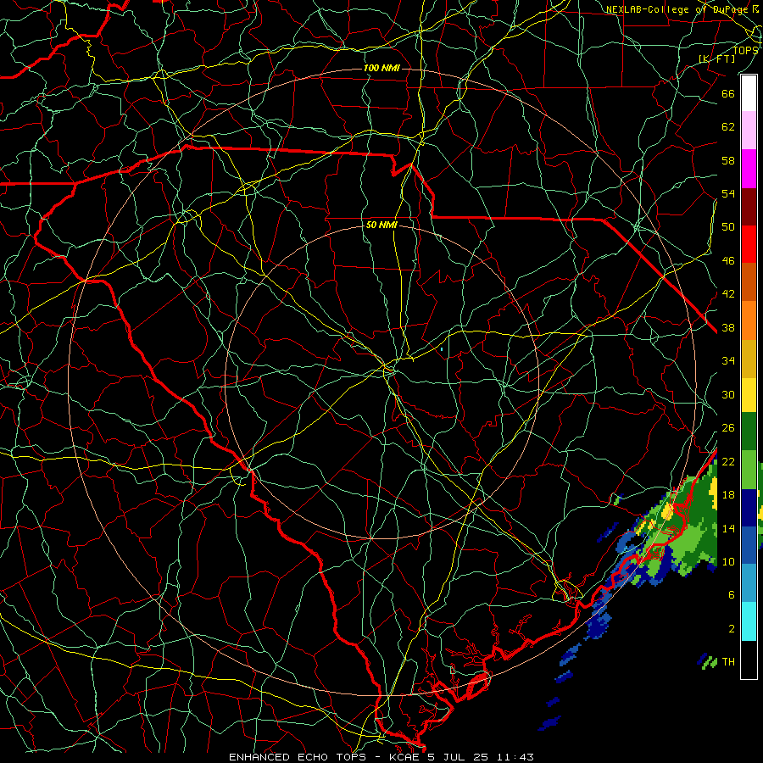This screenshot has width=763, height=763.
Task: Click the '26' legend value
Action: click(x=728, y=428)
